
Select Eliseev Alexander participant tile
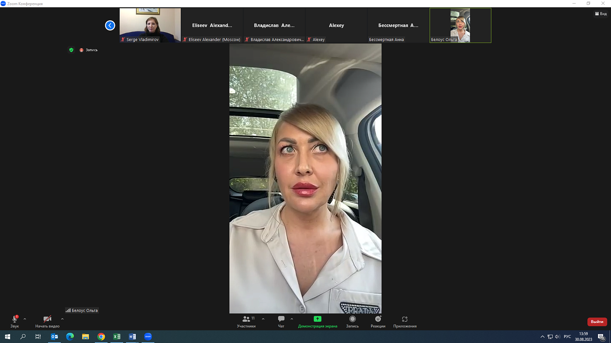click(212, 25)
